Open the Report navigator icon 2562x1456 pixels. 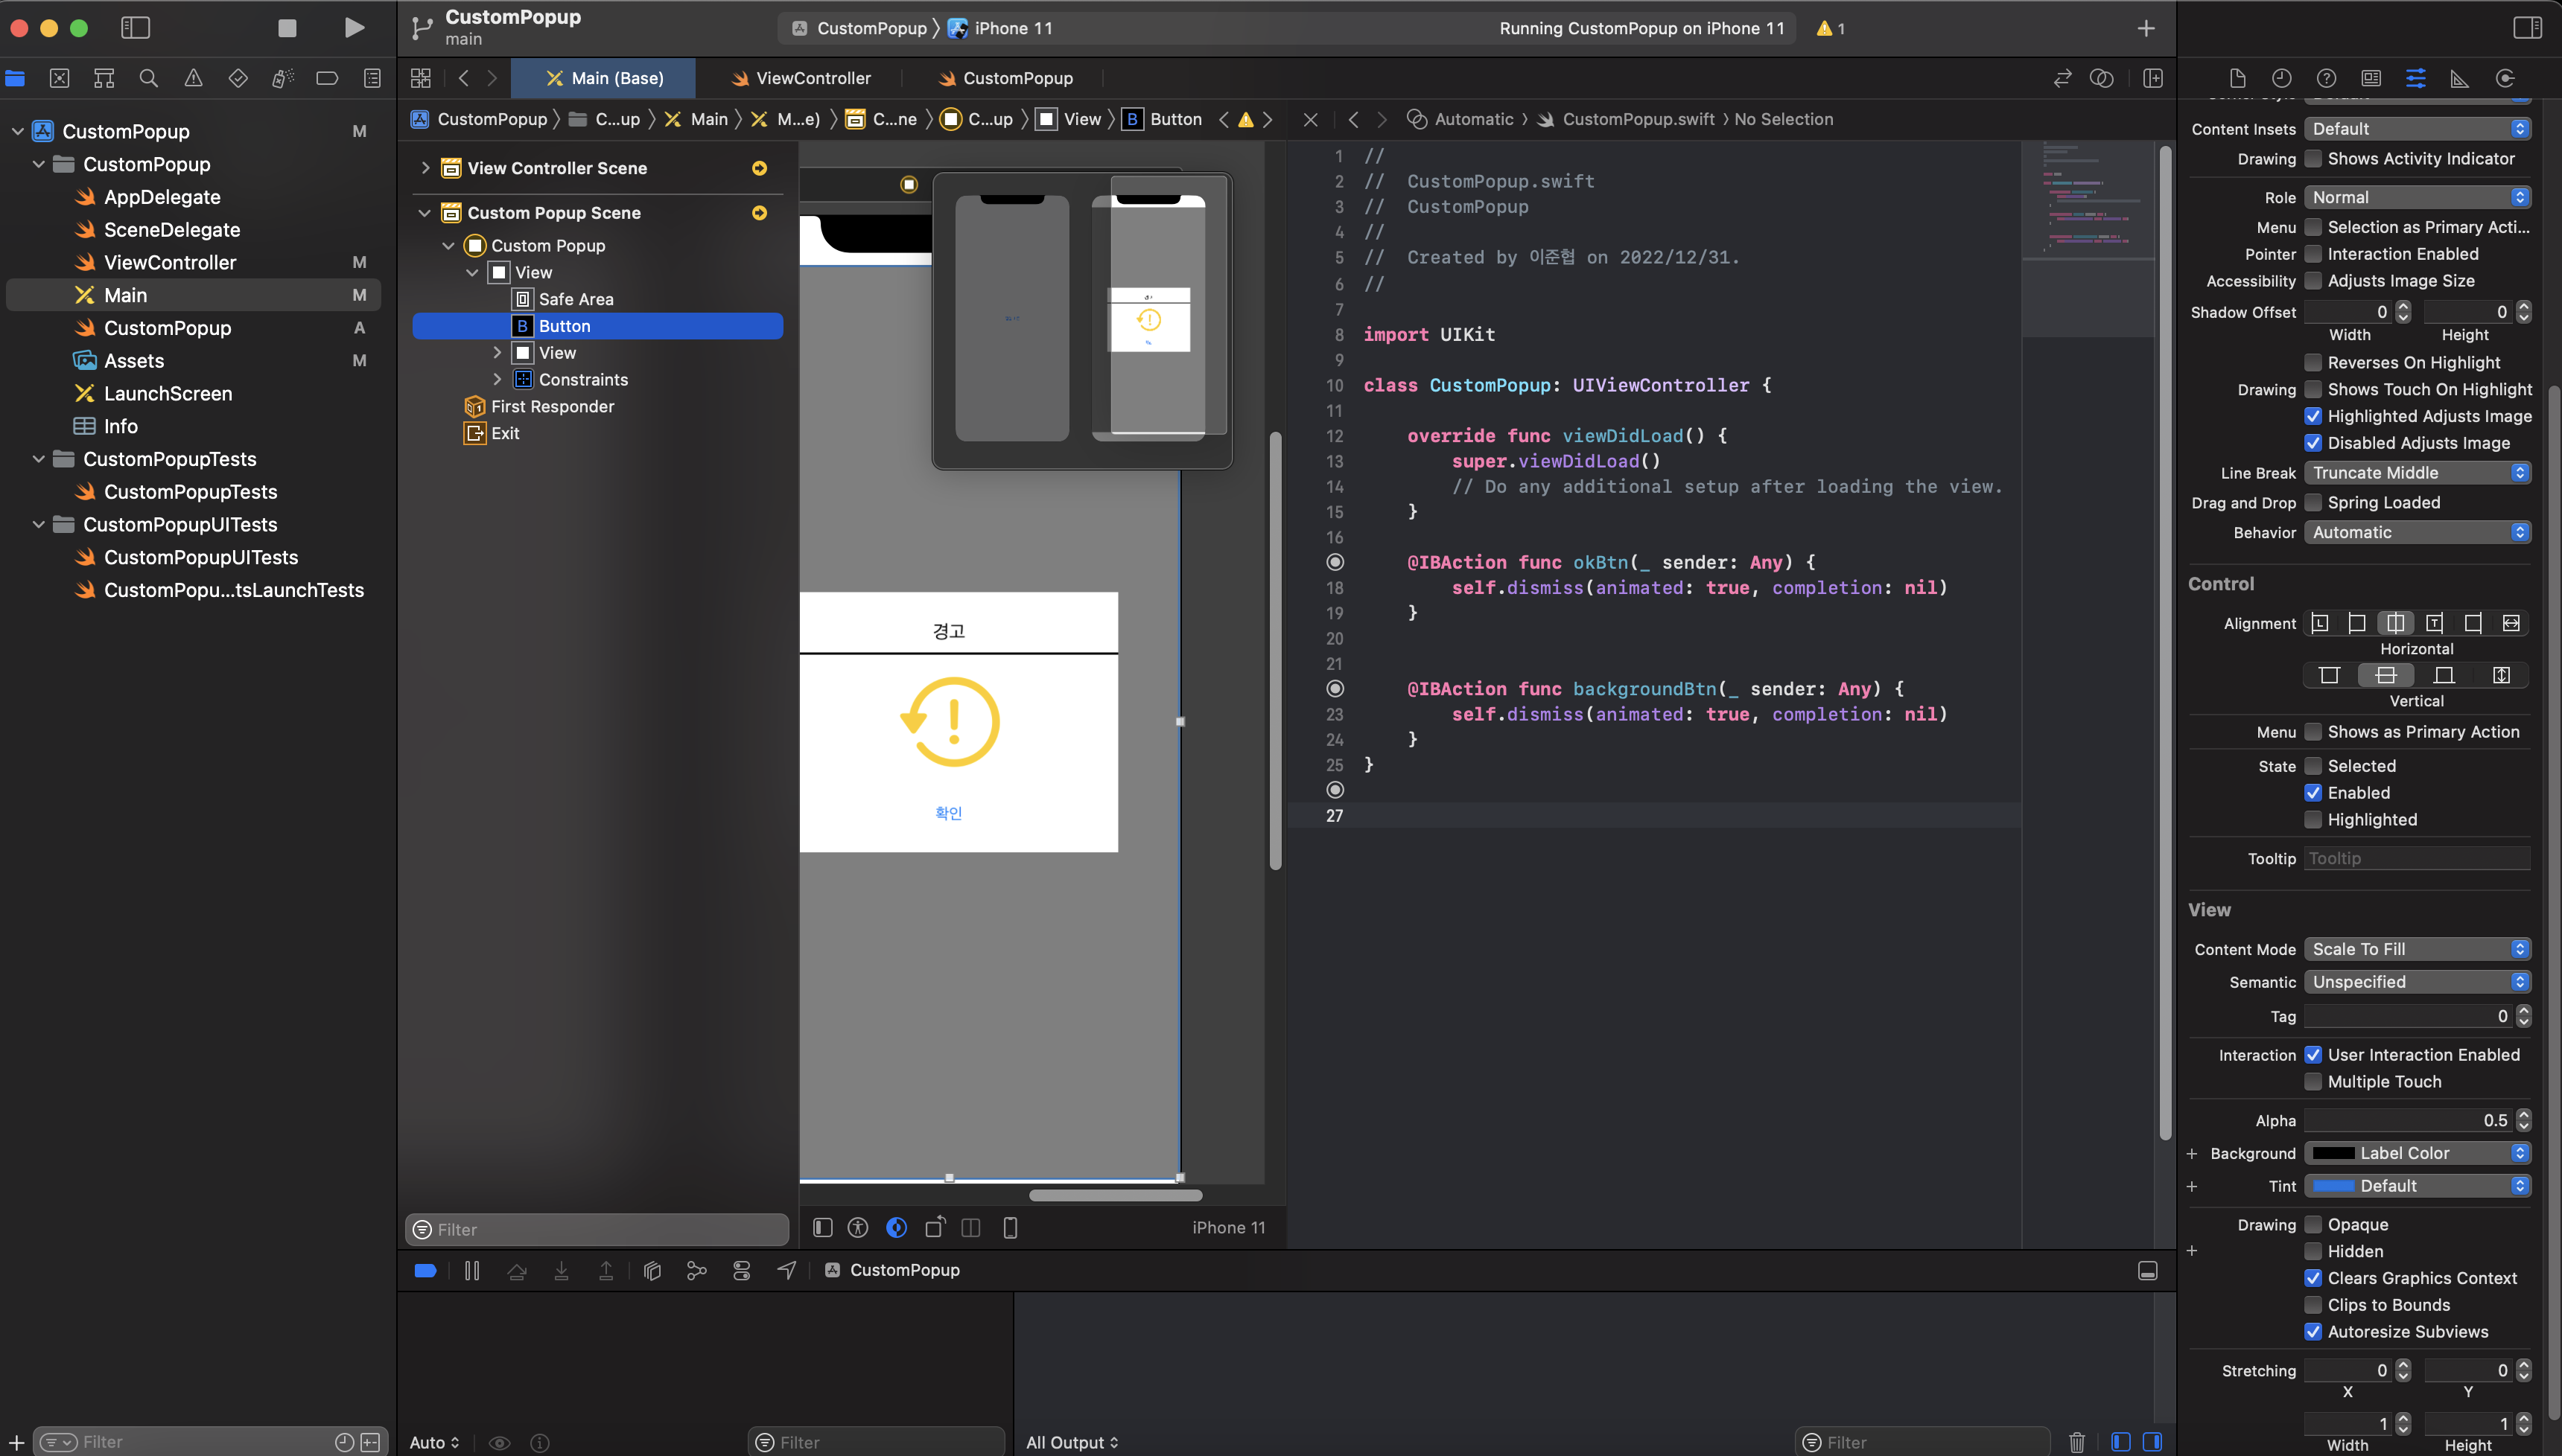372,78
